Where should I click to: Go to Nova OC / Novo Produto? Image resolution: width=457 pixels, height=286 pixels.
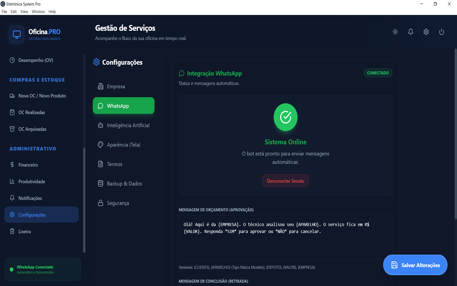(42, 96)
